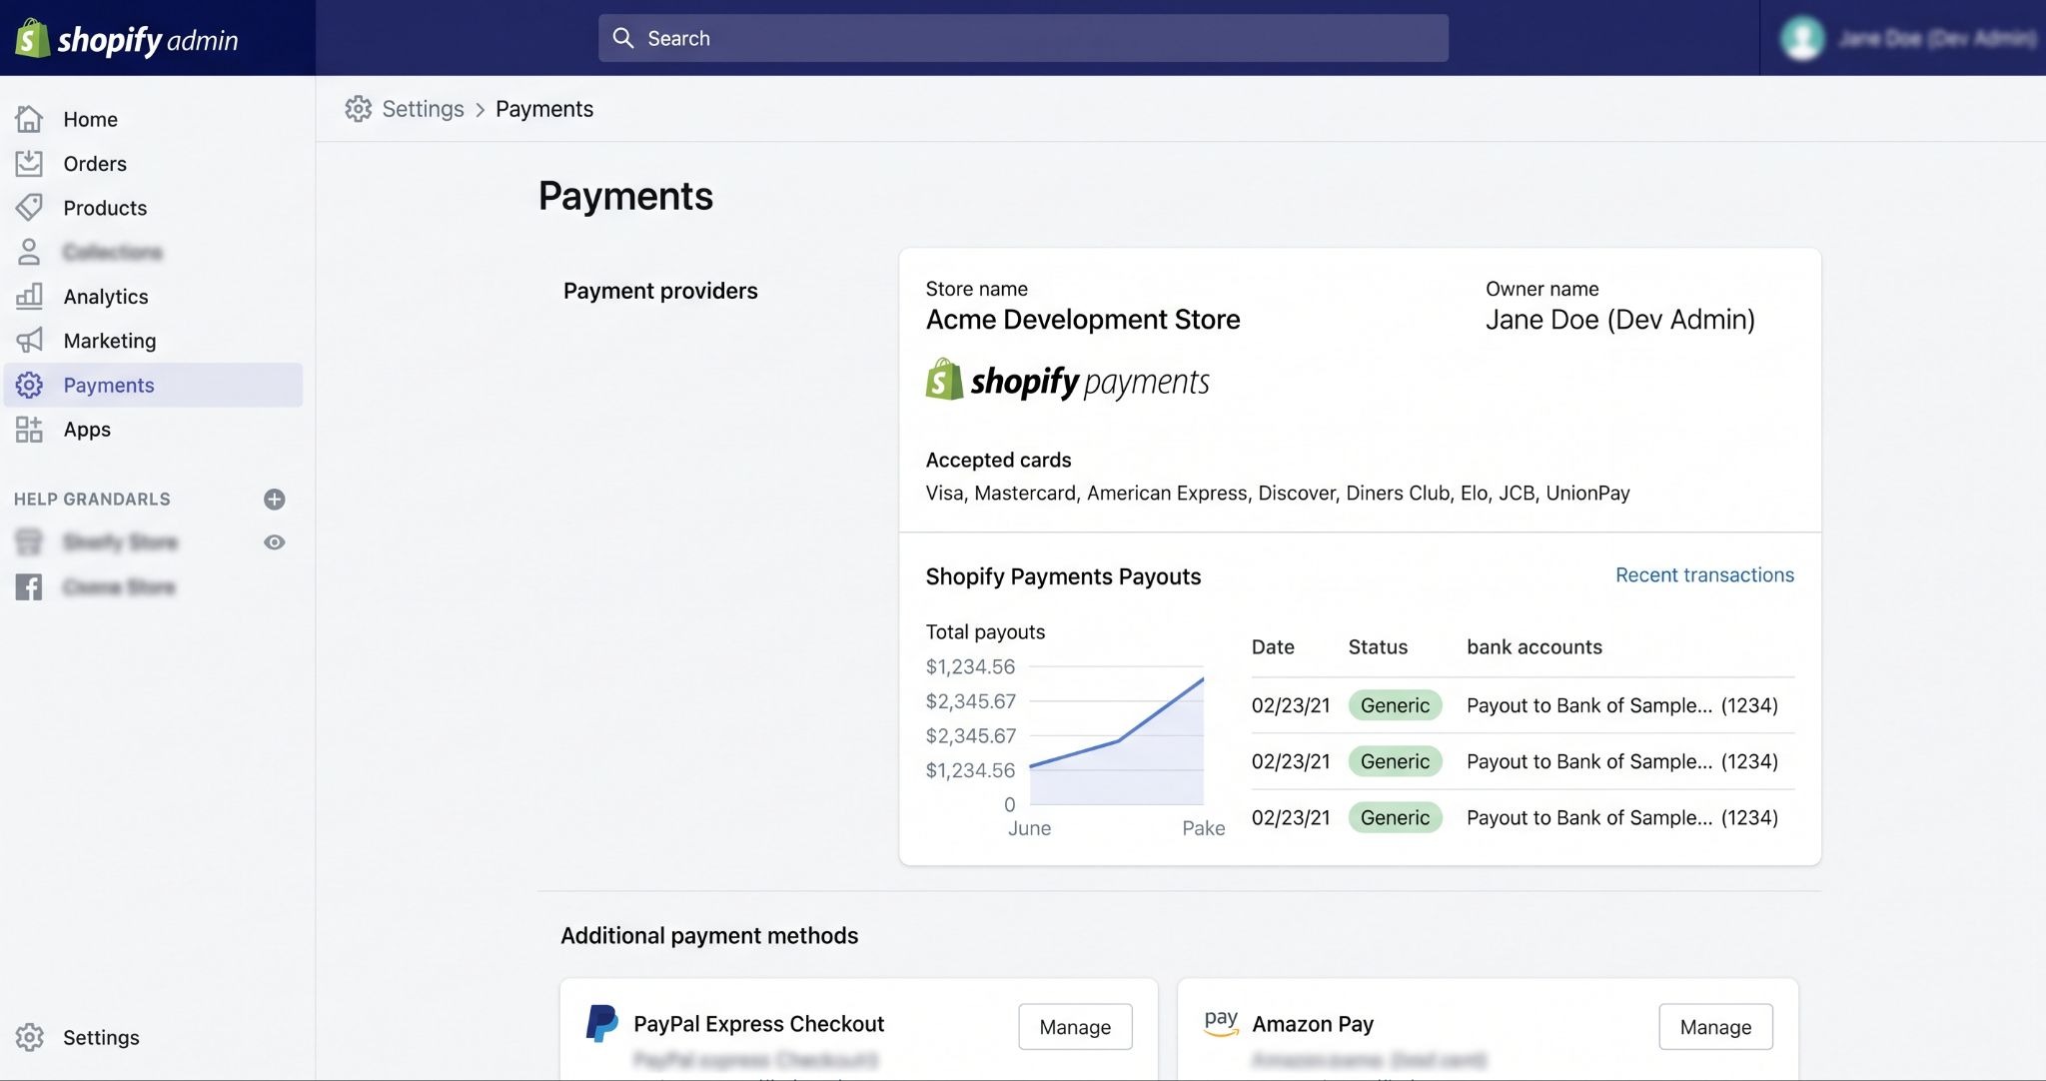Image resolution: width=2046 pixels, height=1081 pixels.
Task: Add a sales channel with plus icon
Action: pyautogui.click(x=275, y=499)
